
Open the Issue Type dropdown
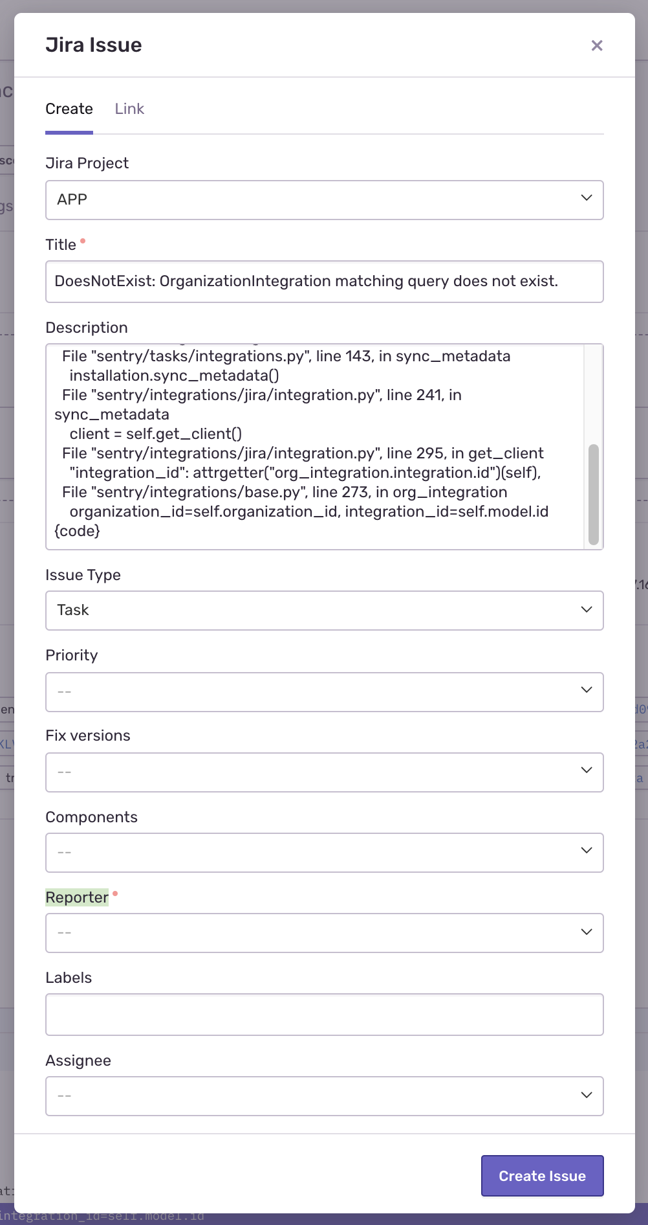click(325, 611)
